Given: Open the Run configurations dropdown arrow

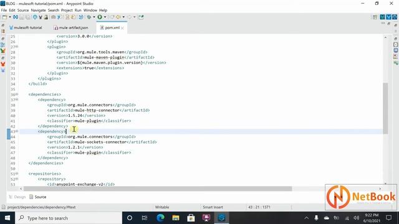Looking at the screenshot, I should click(105, 17).
